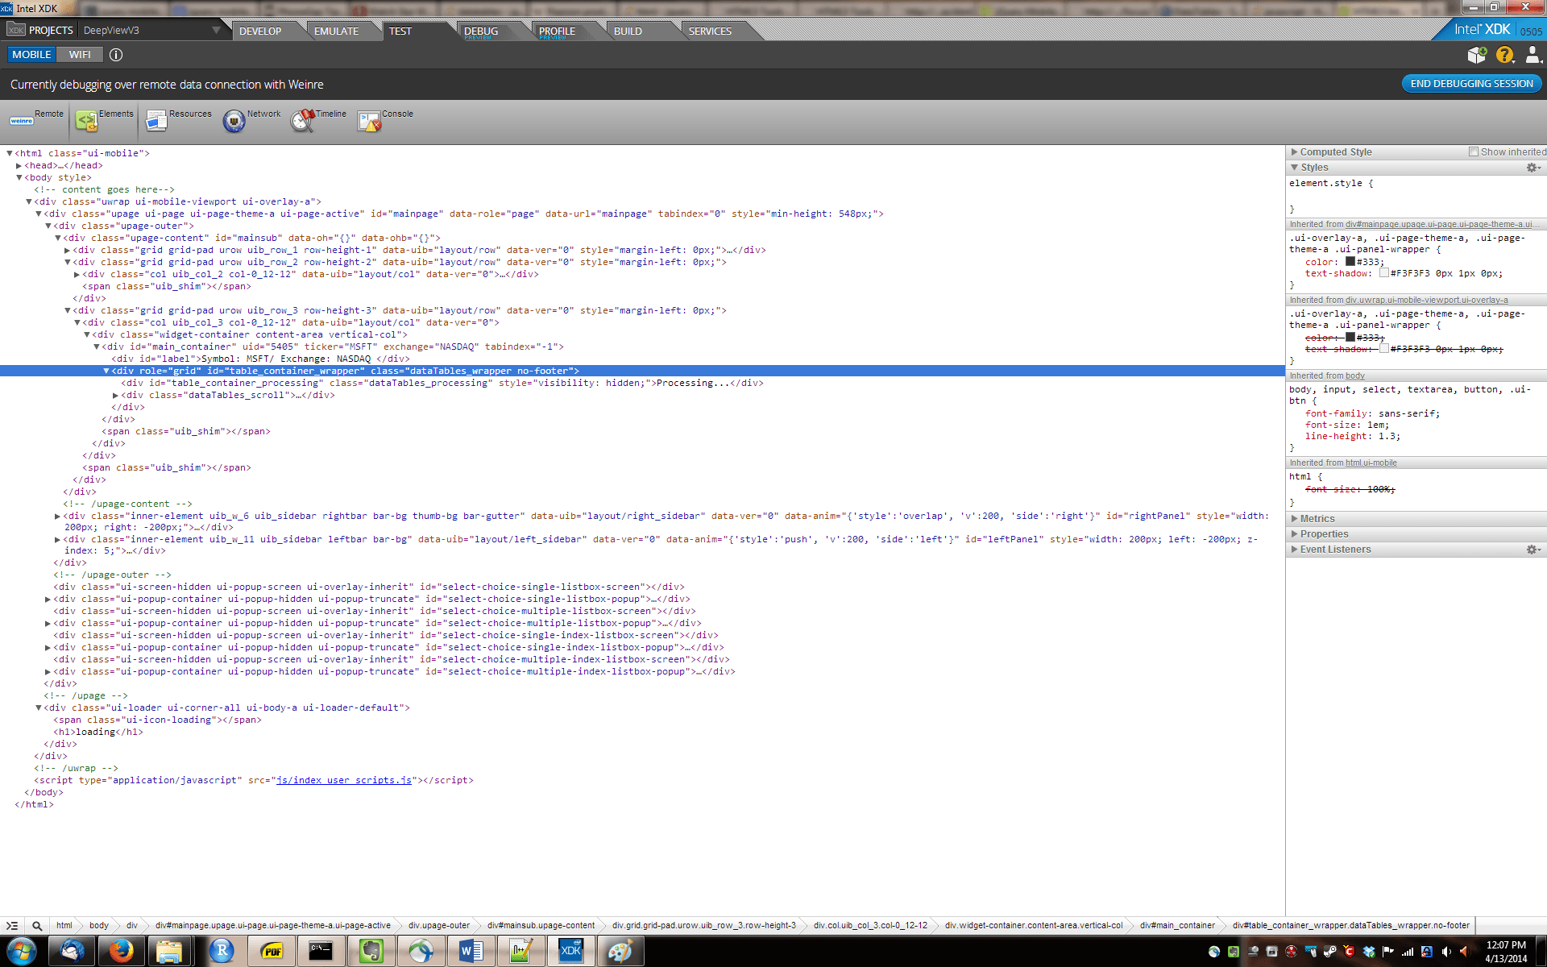Open Evernote from the taskbar
This screenshot has height=967, width=1547.
tap(371, 952)
